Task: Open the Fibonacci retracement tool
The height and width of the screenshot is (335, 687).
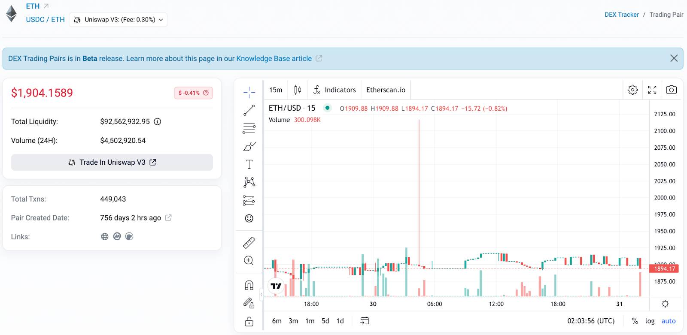Action: [249, 128]
